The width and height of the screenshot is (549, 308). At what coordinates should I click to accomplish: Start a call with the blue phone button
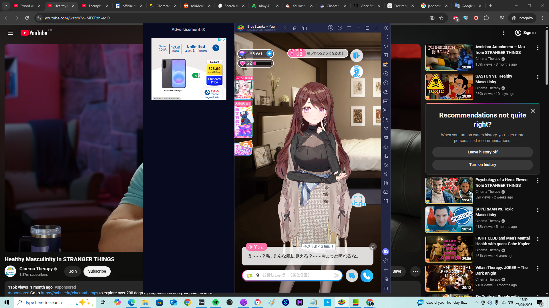[x=367, y=276]
